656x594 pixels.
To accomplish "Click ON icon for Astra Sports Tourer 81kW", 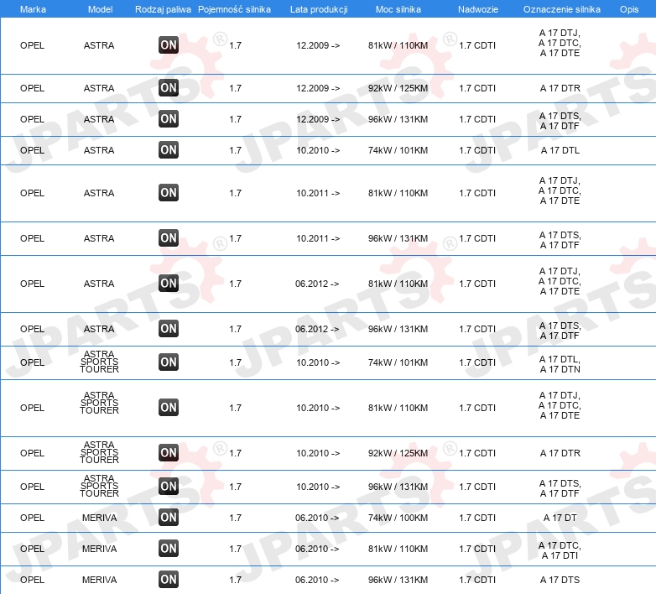I will tap(169, 408).
